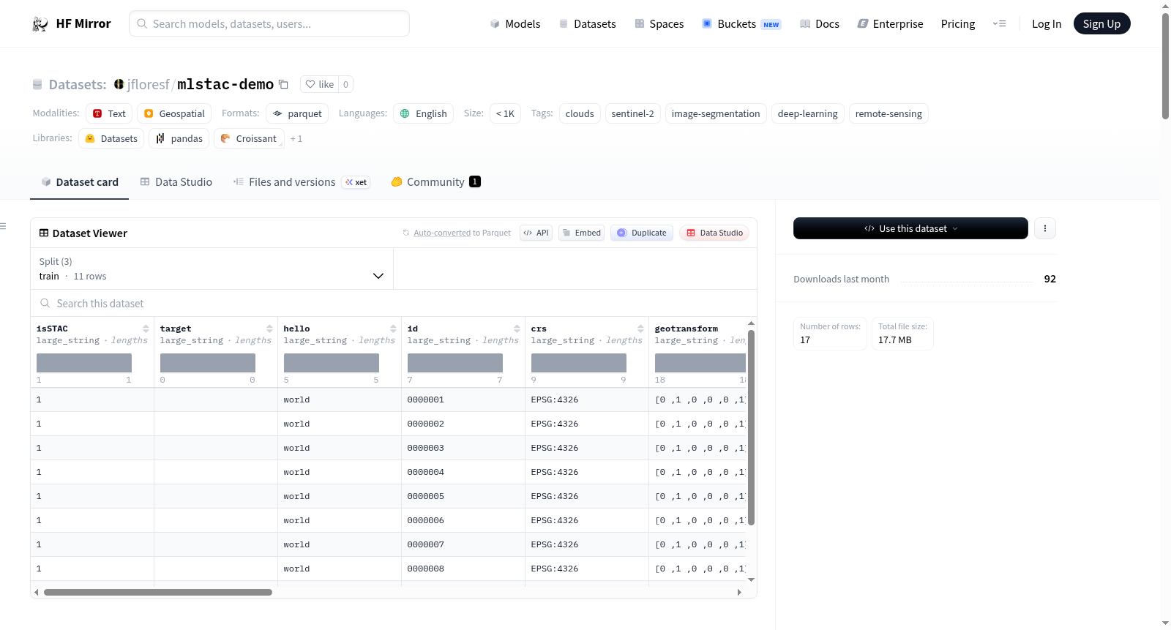Filter by pandas library tag
The height and width of the screenshot is (630, 1171).
pos(179,138)
